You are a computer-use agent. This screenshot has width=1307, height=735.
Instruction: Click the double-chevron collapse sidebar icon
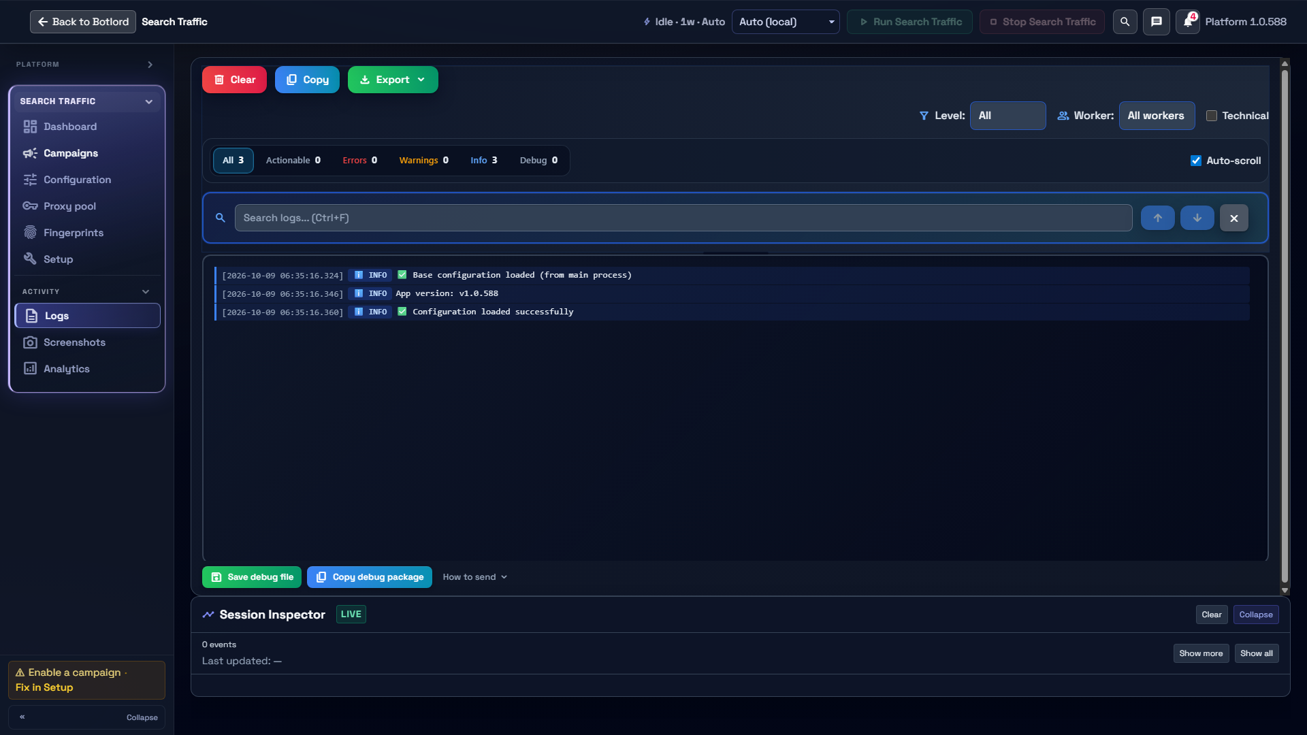pyautogui.click(x=22, y=717)
